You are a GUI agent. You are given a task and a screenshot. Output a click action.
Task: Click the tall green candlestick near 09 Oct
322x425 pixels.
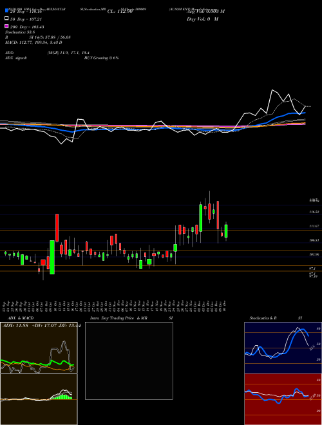click(52, 257)
